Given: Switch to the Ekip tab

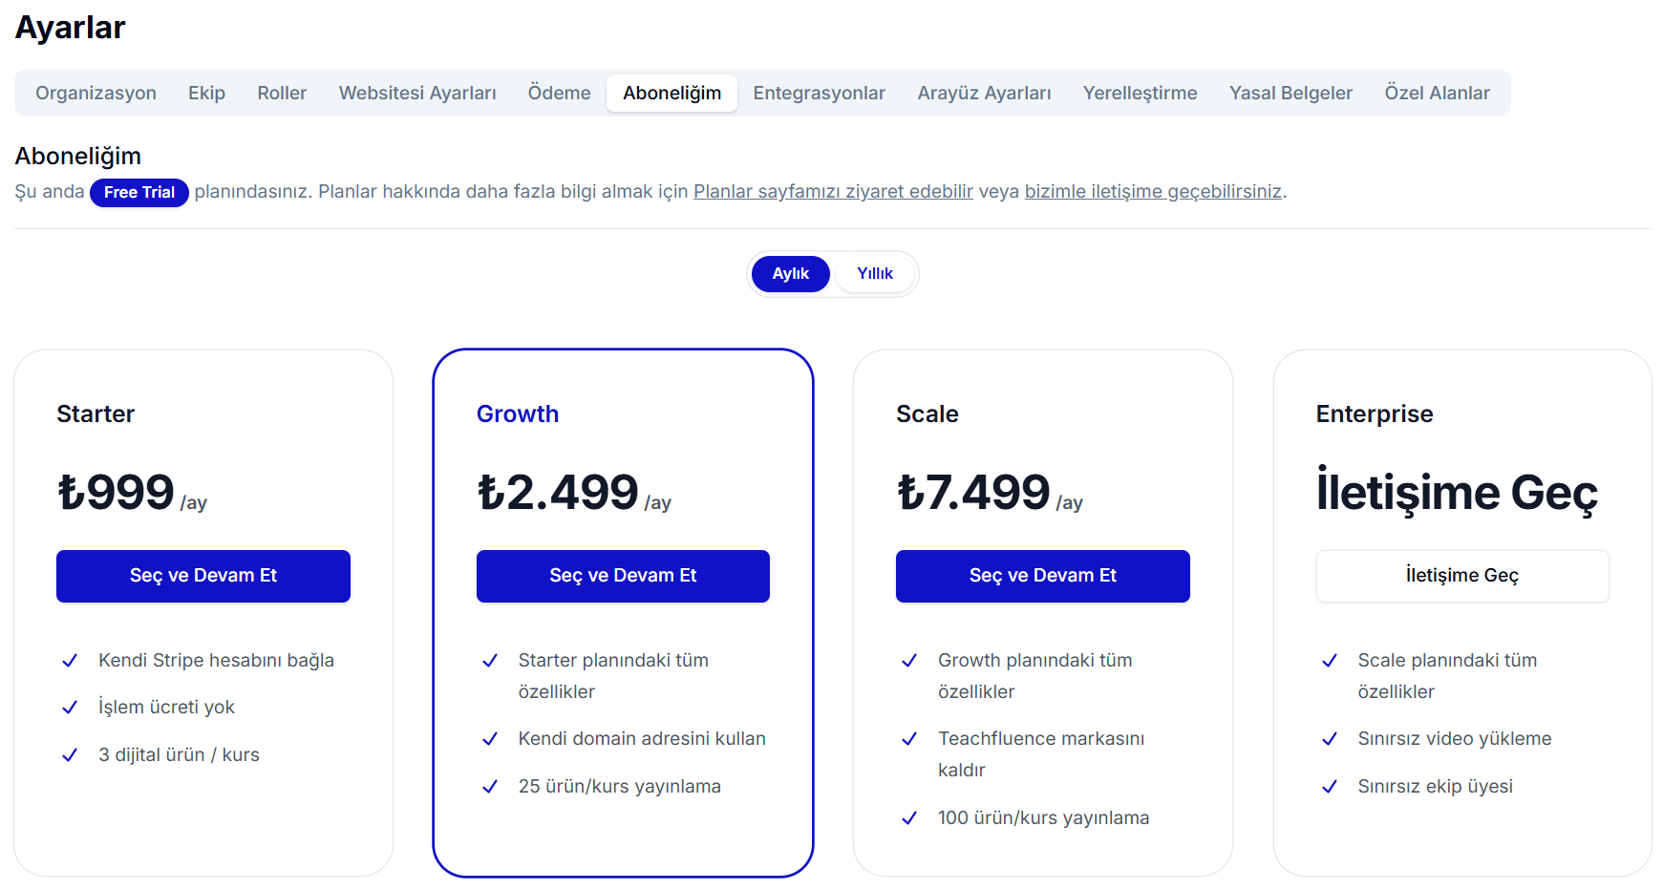Looking at the screenshot, I should coord(206,93).
